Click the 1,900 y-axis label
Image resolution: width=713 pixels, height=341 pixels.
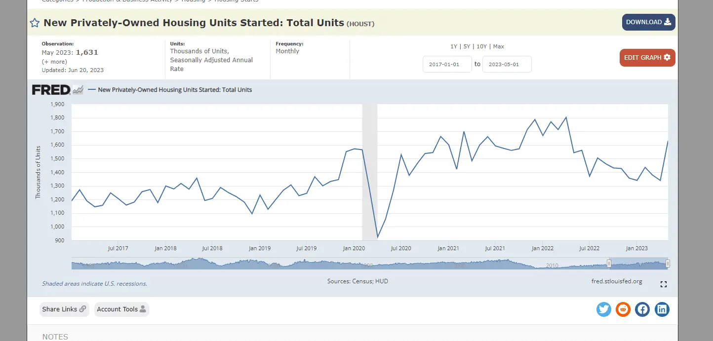coord(58,104)
